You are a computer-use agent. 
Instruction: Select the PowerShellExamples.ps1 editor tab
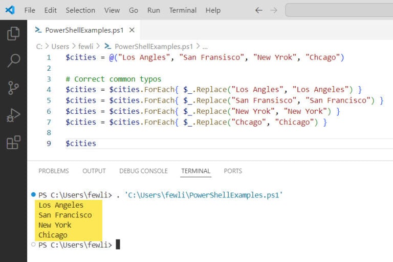84,30
